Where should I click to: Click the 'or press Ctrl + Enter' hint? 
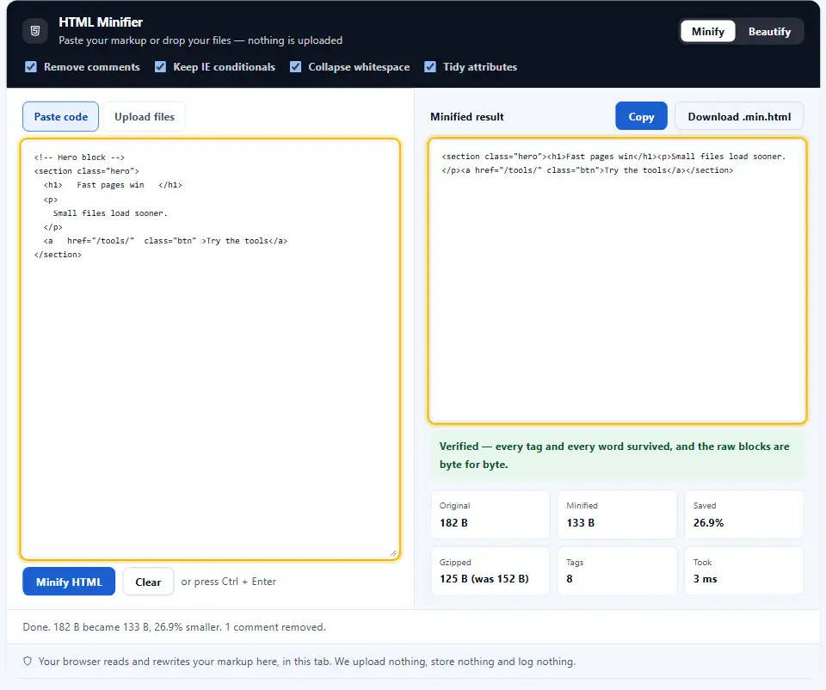[229, 582]
